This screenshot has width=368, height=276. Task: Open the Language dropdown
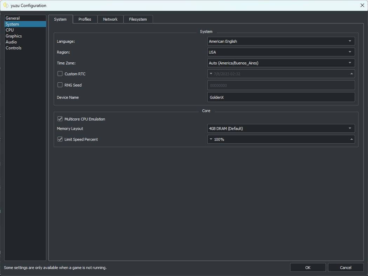pos(281,41)
